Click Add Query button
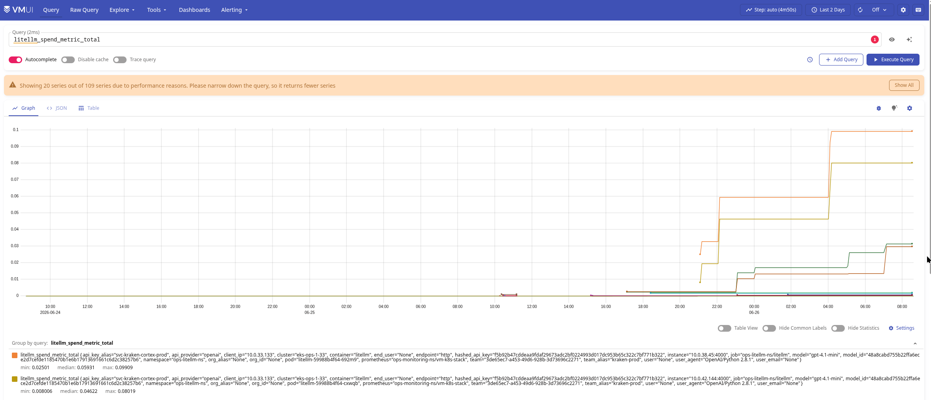 [x=841, y=60]
